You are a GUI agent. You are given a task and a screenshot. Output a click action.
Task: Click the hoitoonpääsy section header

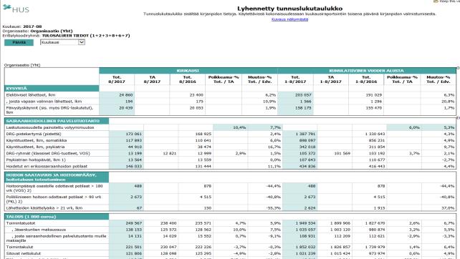point(57,177)
